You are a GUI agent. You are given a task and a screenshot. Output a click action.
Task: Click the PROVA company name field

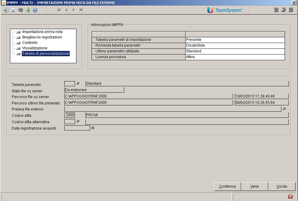pyautogui.click(x=187, y=115)
